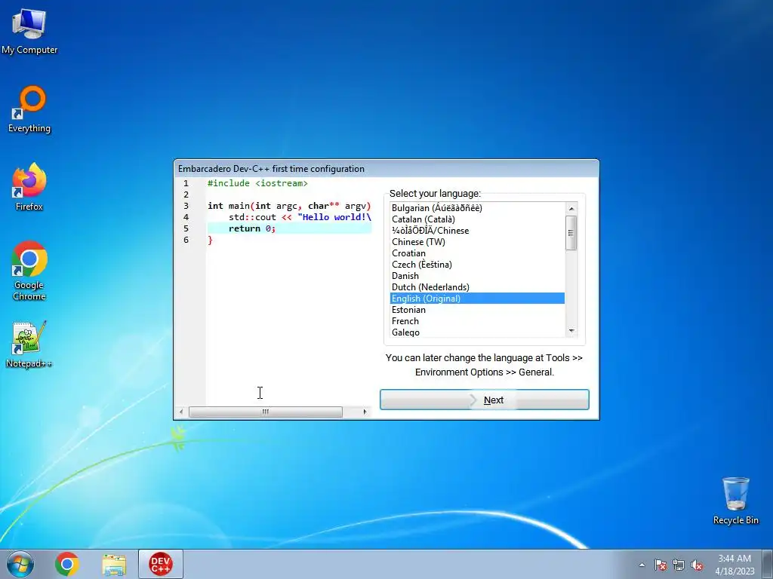The height and width of the screenshot is (579, 773).
Task: Click the std::cout code line
Action: [x=300, y=217]
